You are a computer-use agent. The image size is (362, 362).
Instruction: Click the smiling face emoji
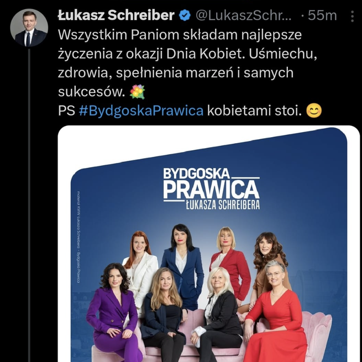314,111
